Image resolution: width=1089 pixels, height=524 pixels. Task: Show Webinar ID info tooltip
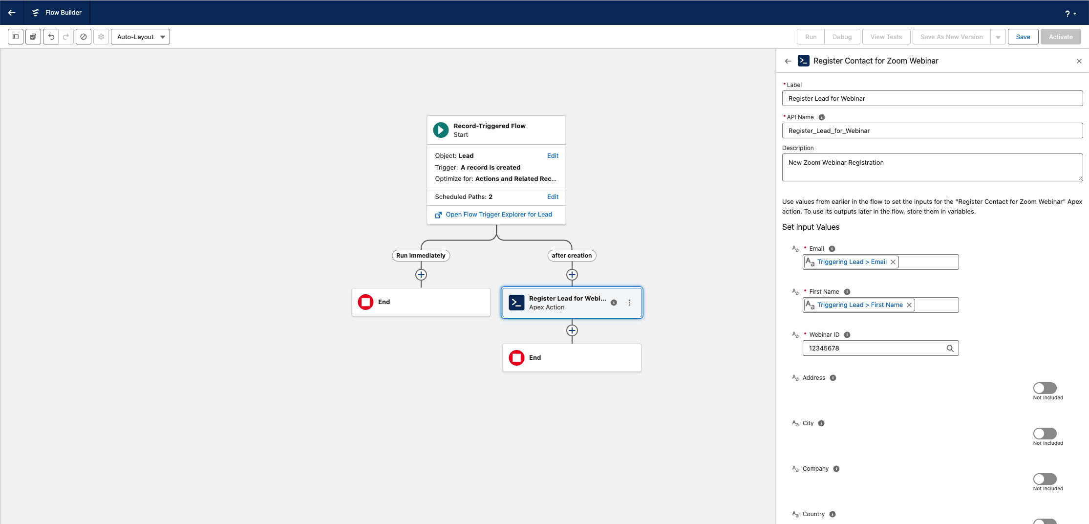(847, 335)
